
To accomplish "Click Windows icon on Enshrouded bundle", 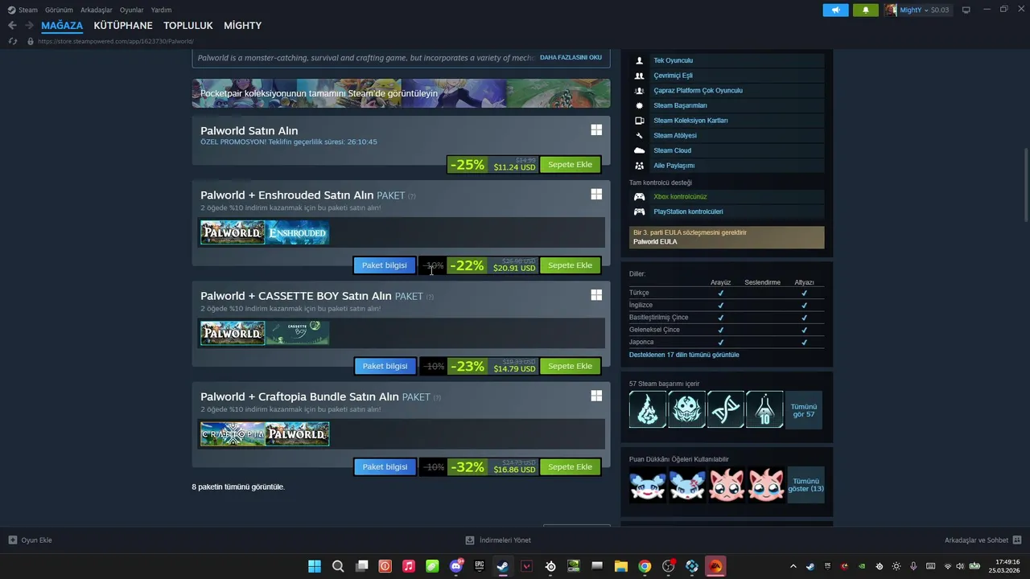I will [596, 194].
